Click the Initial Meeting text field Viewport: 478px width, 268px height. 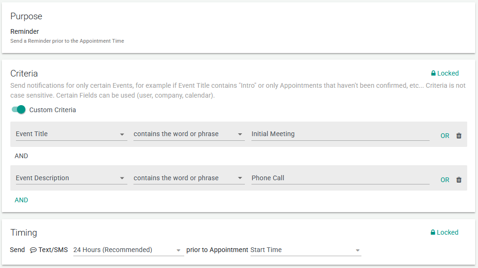point(340,134)
